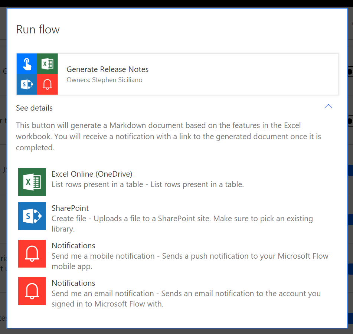The height and width of the screenshot is (334, 353).
Task: Select the large Excel Online connector icon
Action: click(32, 182)
